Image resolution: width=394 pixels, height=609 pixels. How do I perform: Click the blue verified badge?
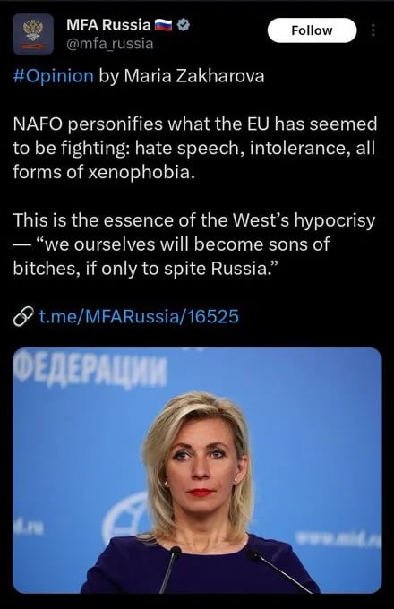click(184, 25)
